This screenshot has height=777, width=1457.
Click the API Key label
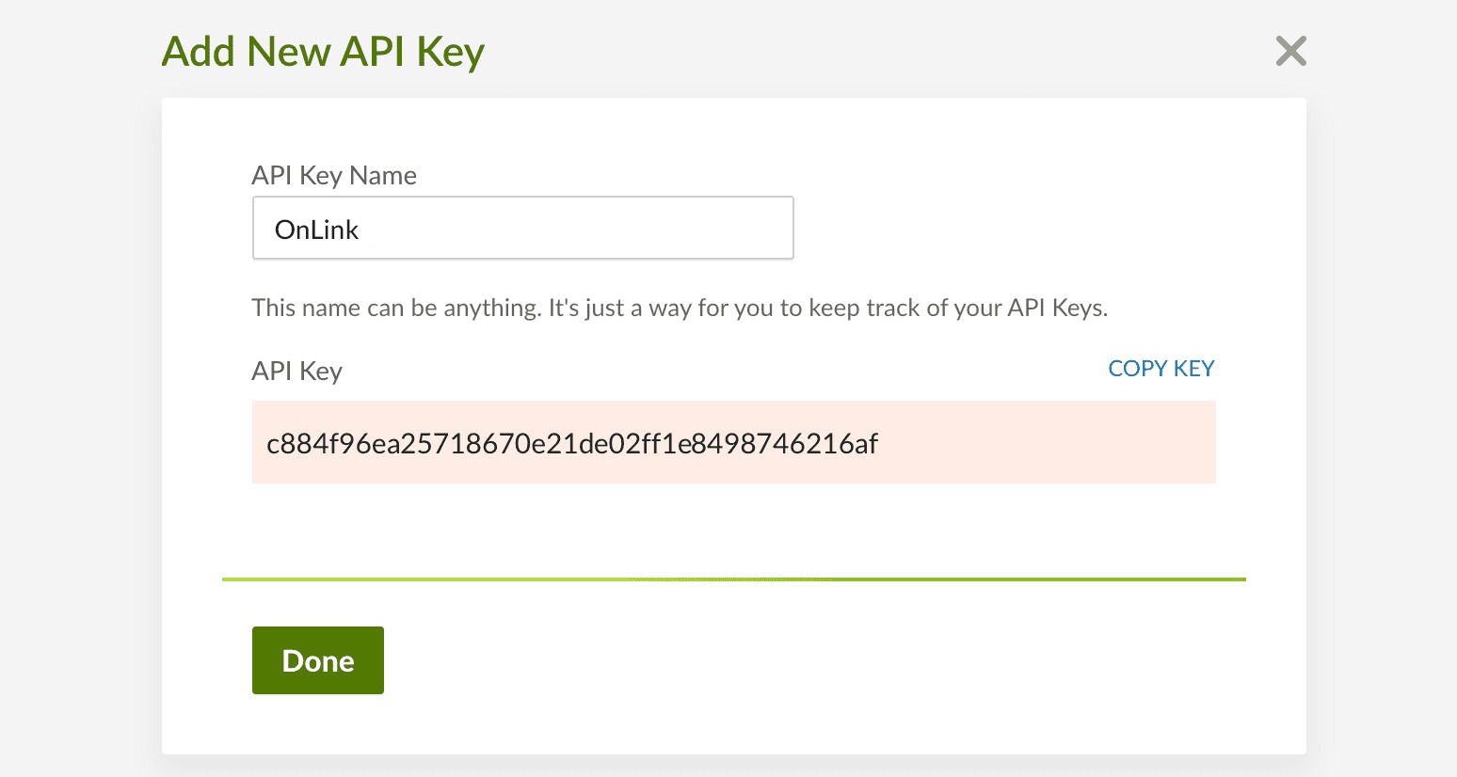296,371
